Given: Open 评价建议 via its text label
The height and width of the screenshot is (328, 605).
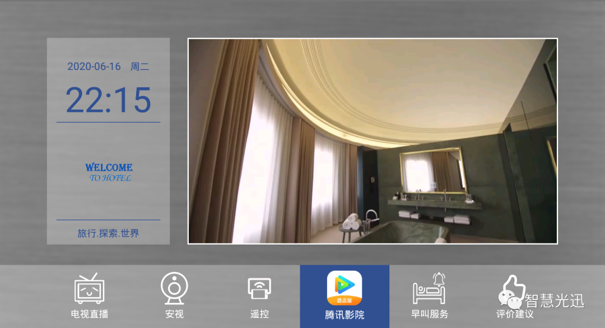Looking at the screenshot, I should click(x=515, y=315).
